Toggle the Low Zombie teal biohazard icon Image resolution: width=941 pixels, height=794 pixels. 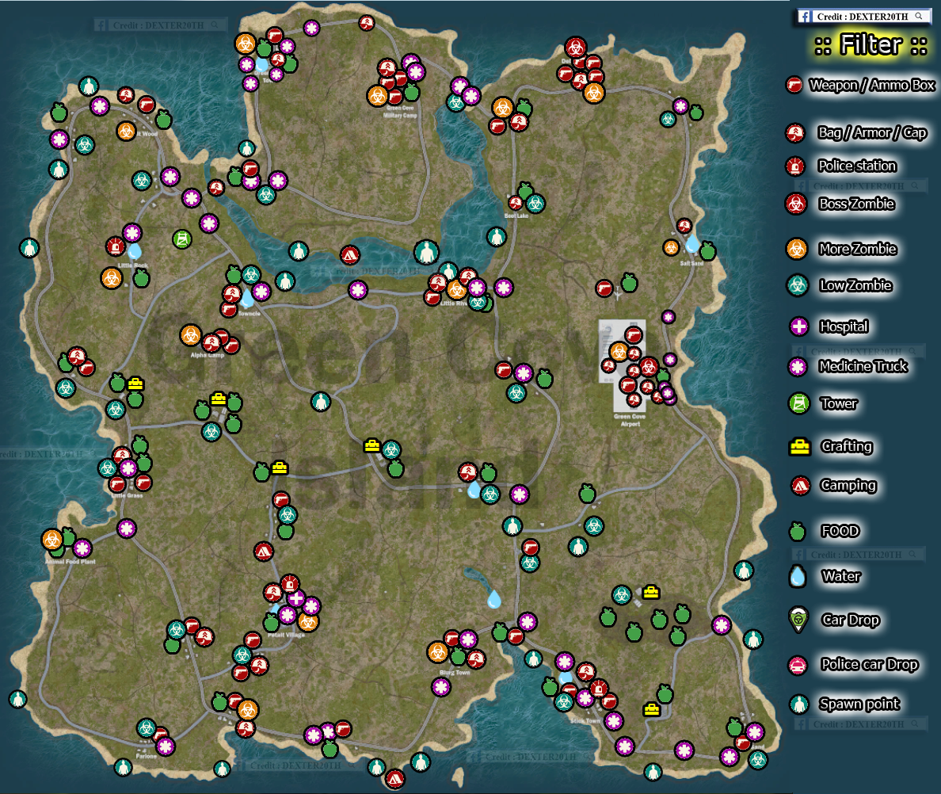pyautogui.click(x=798, y=285)
